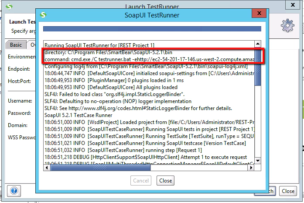The width and height of the screenshot is (304, 203).
Task: Open the blue help question mark icon
Action: 14,191
